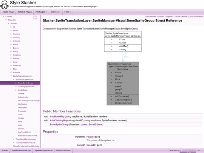Click the sidebar sync toggle circle icon
Image resolution: width=204 pixels, height=153 pixels.
(x=35, y=17)
